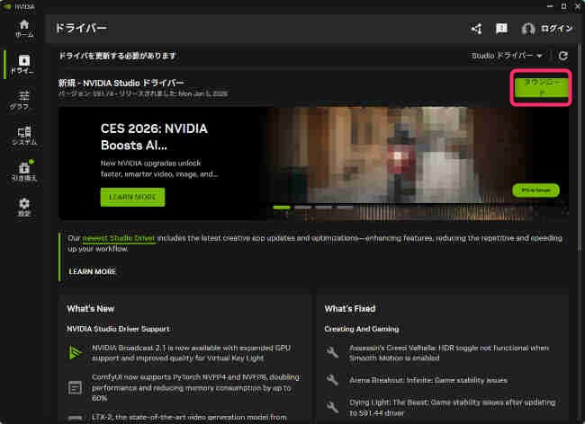Select the second banner carousel indicator

pyautogui.click(x=301, y=207)
